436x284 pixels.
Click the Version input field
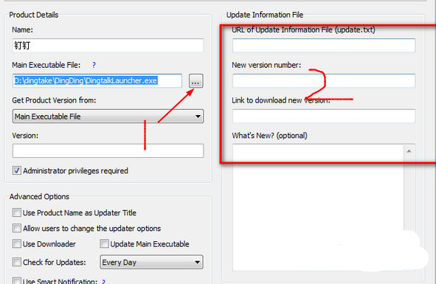108,150
